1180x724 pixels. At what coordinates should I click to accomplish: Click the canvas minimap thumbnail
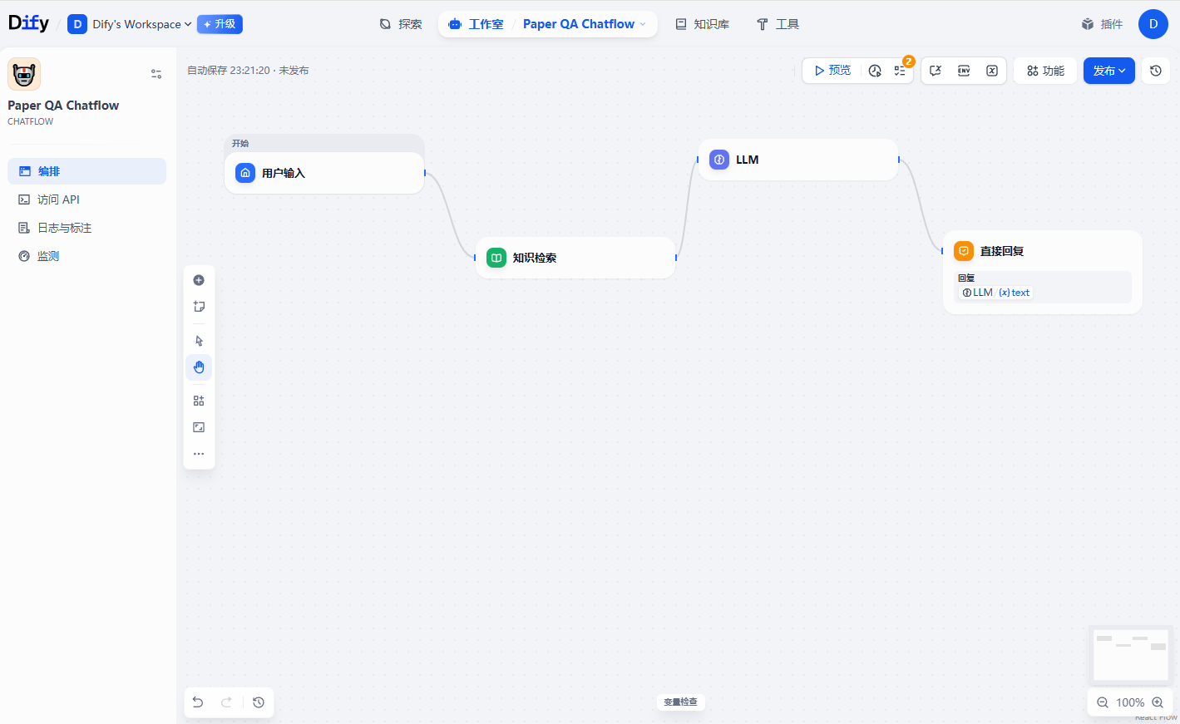tap(1130, 655)
